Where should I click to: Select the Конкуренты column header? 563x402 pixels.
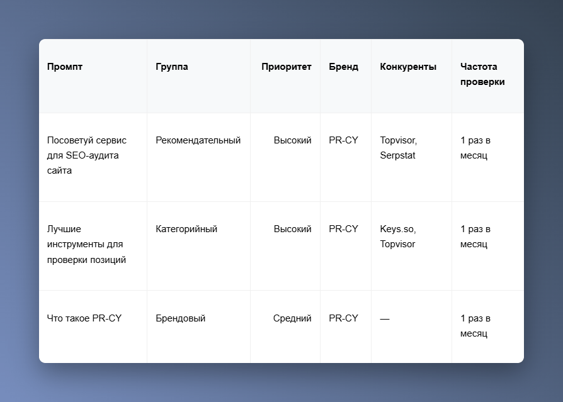tap(408, 67)
